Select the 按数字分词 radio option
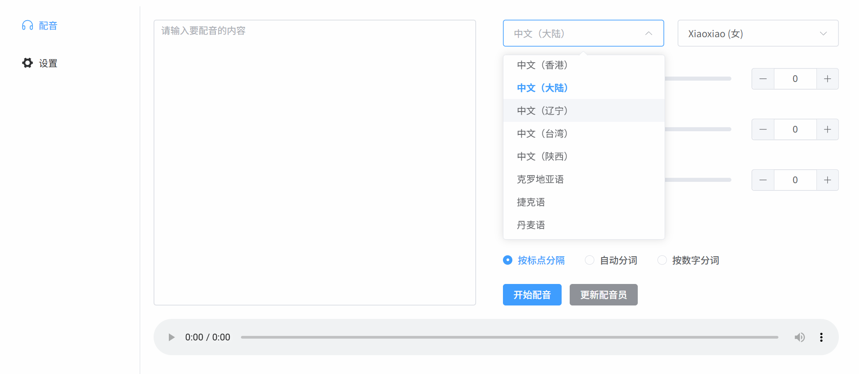 (x=688, y=260)
